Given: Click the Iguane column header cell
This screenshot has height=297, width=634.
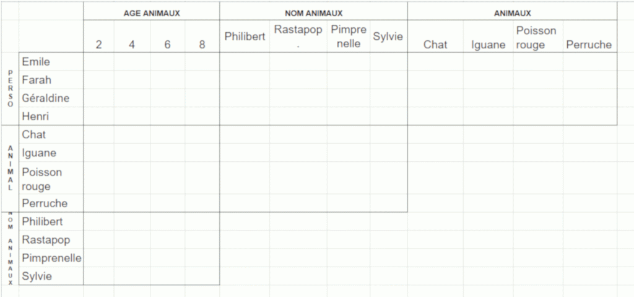Looking at the screenshot, I should click(x=488, y=44).
